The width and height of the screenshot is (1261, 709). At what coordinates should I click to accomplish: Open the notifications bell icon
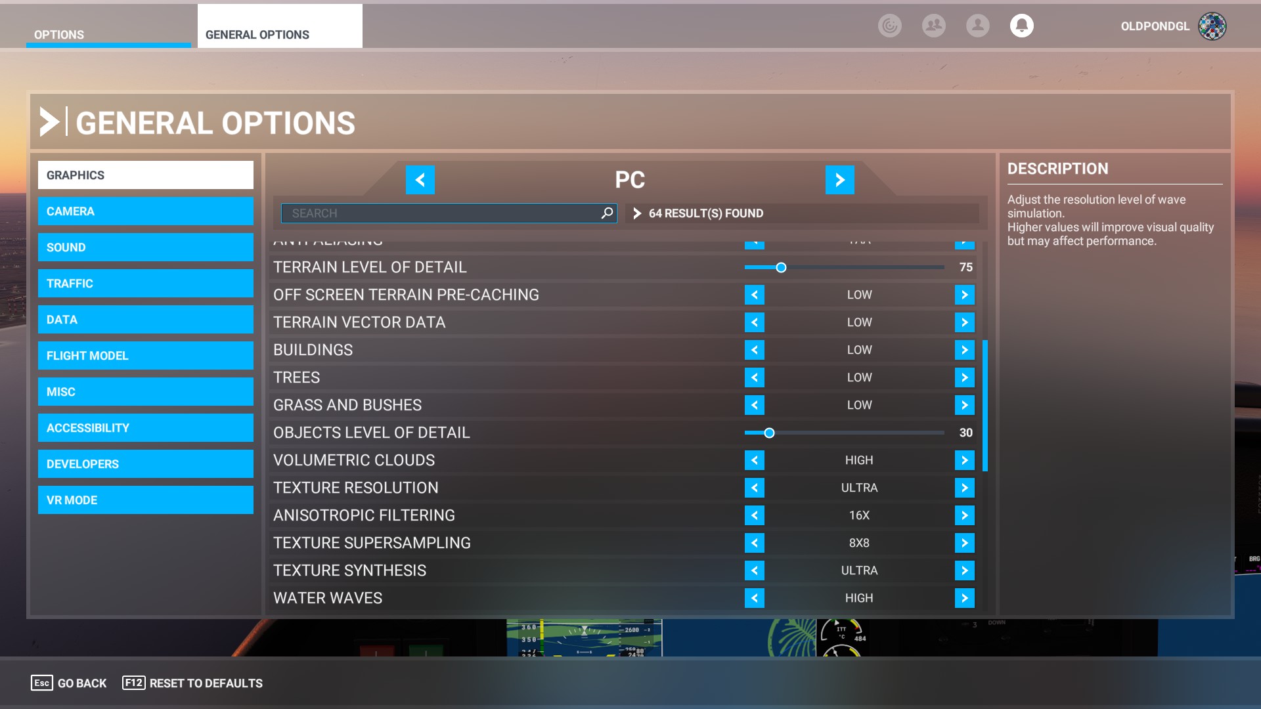click(1022, 26)
